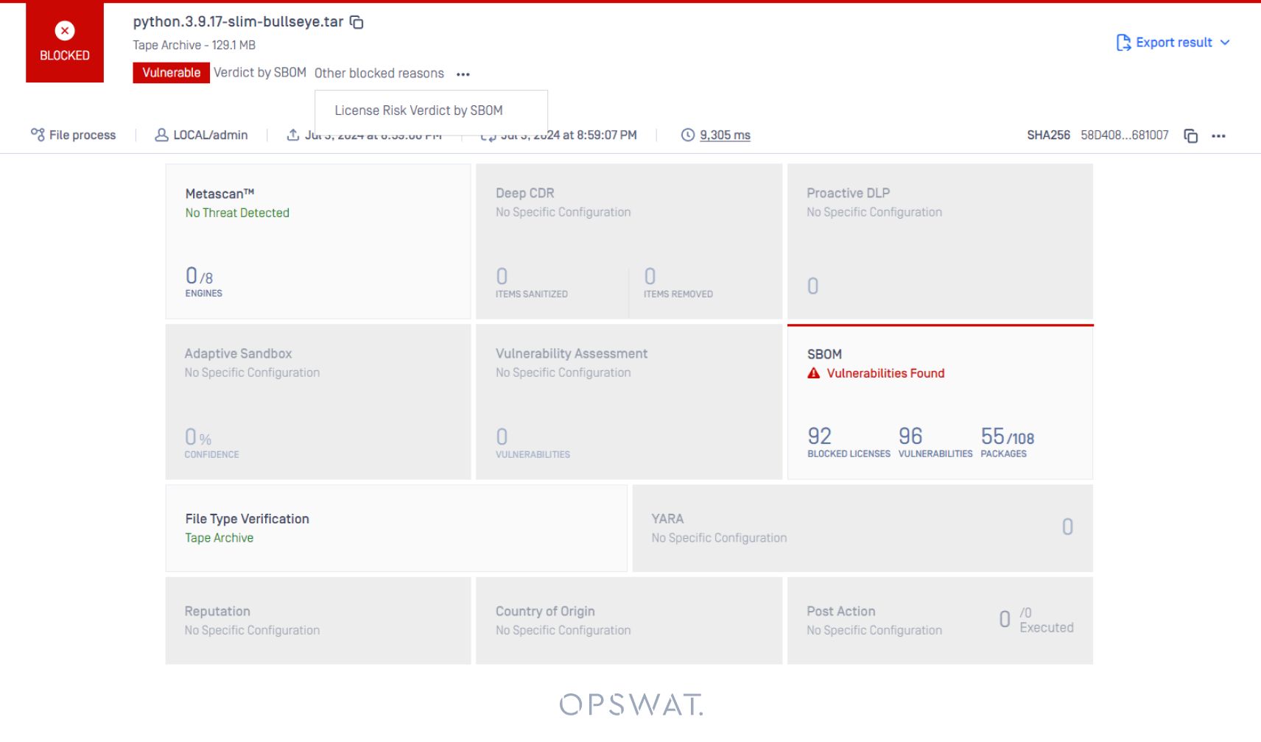The height and width of the screenshot is (742, 1261).
Task: Open the Deep CDR card
Action: tap(628, 241)
